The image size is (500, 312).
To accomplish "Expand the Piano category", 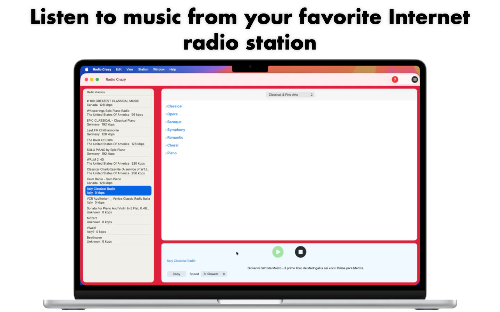I will click(x=171, y=153).
